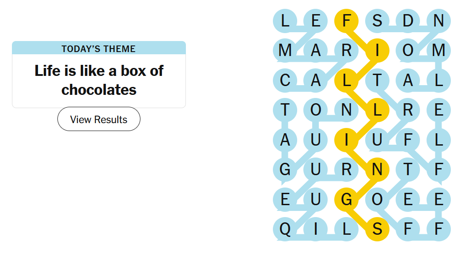Click the Today's Theme header
The image size is (461, 259).
[98, 49]
